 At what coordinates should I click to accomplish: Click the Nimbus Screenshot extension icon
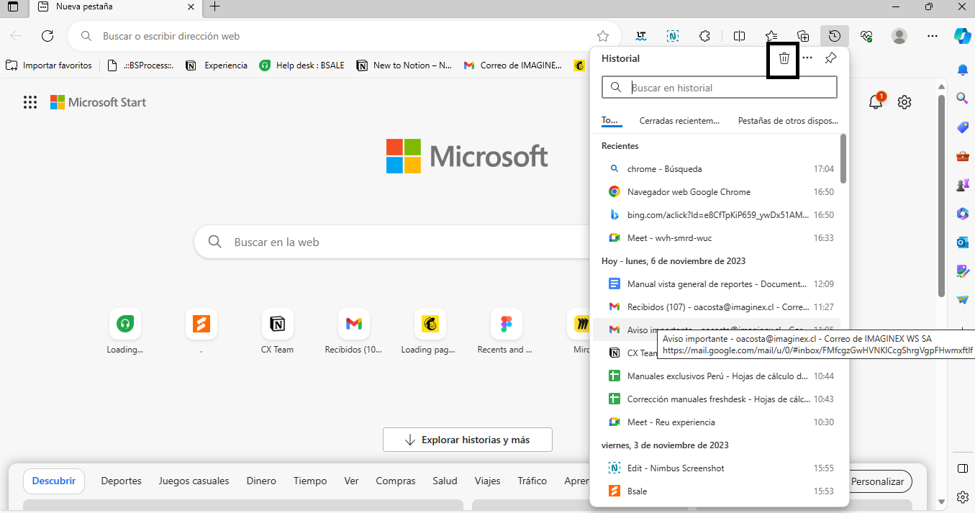(673, 36)
